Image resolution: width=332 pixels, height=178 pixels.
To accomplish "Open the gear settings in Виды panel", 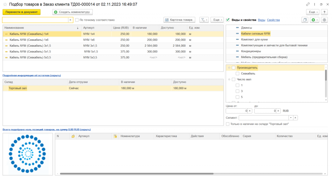I will click(324, 20).
